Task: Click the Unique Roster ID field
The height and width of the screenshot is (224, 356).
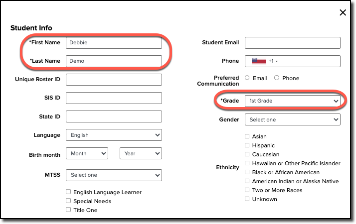Action: pos(114,80)
